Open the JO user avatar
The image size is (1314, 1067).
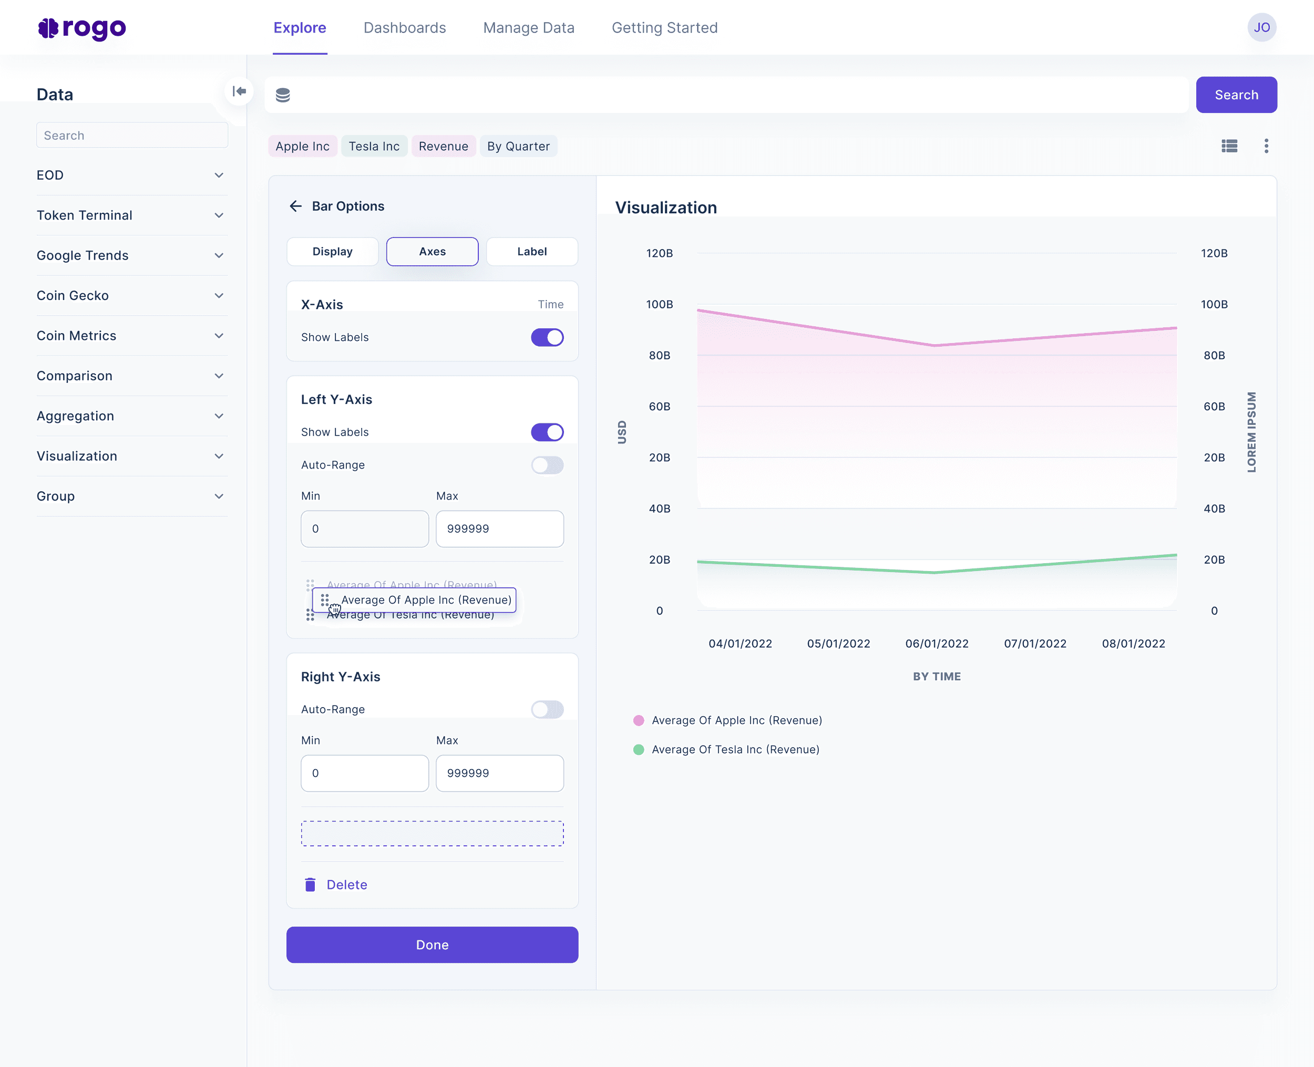(1262, 28)
